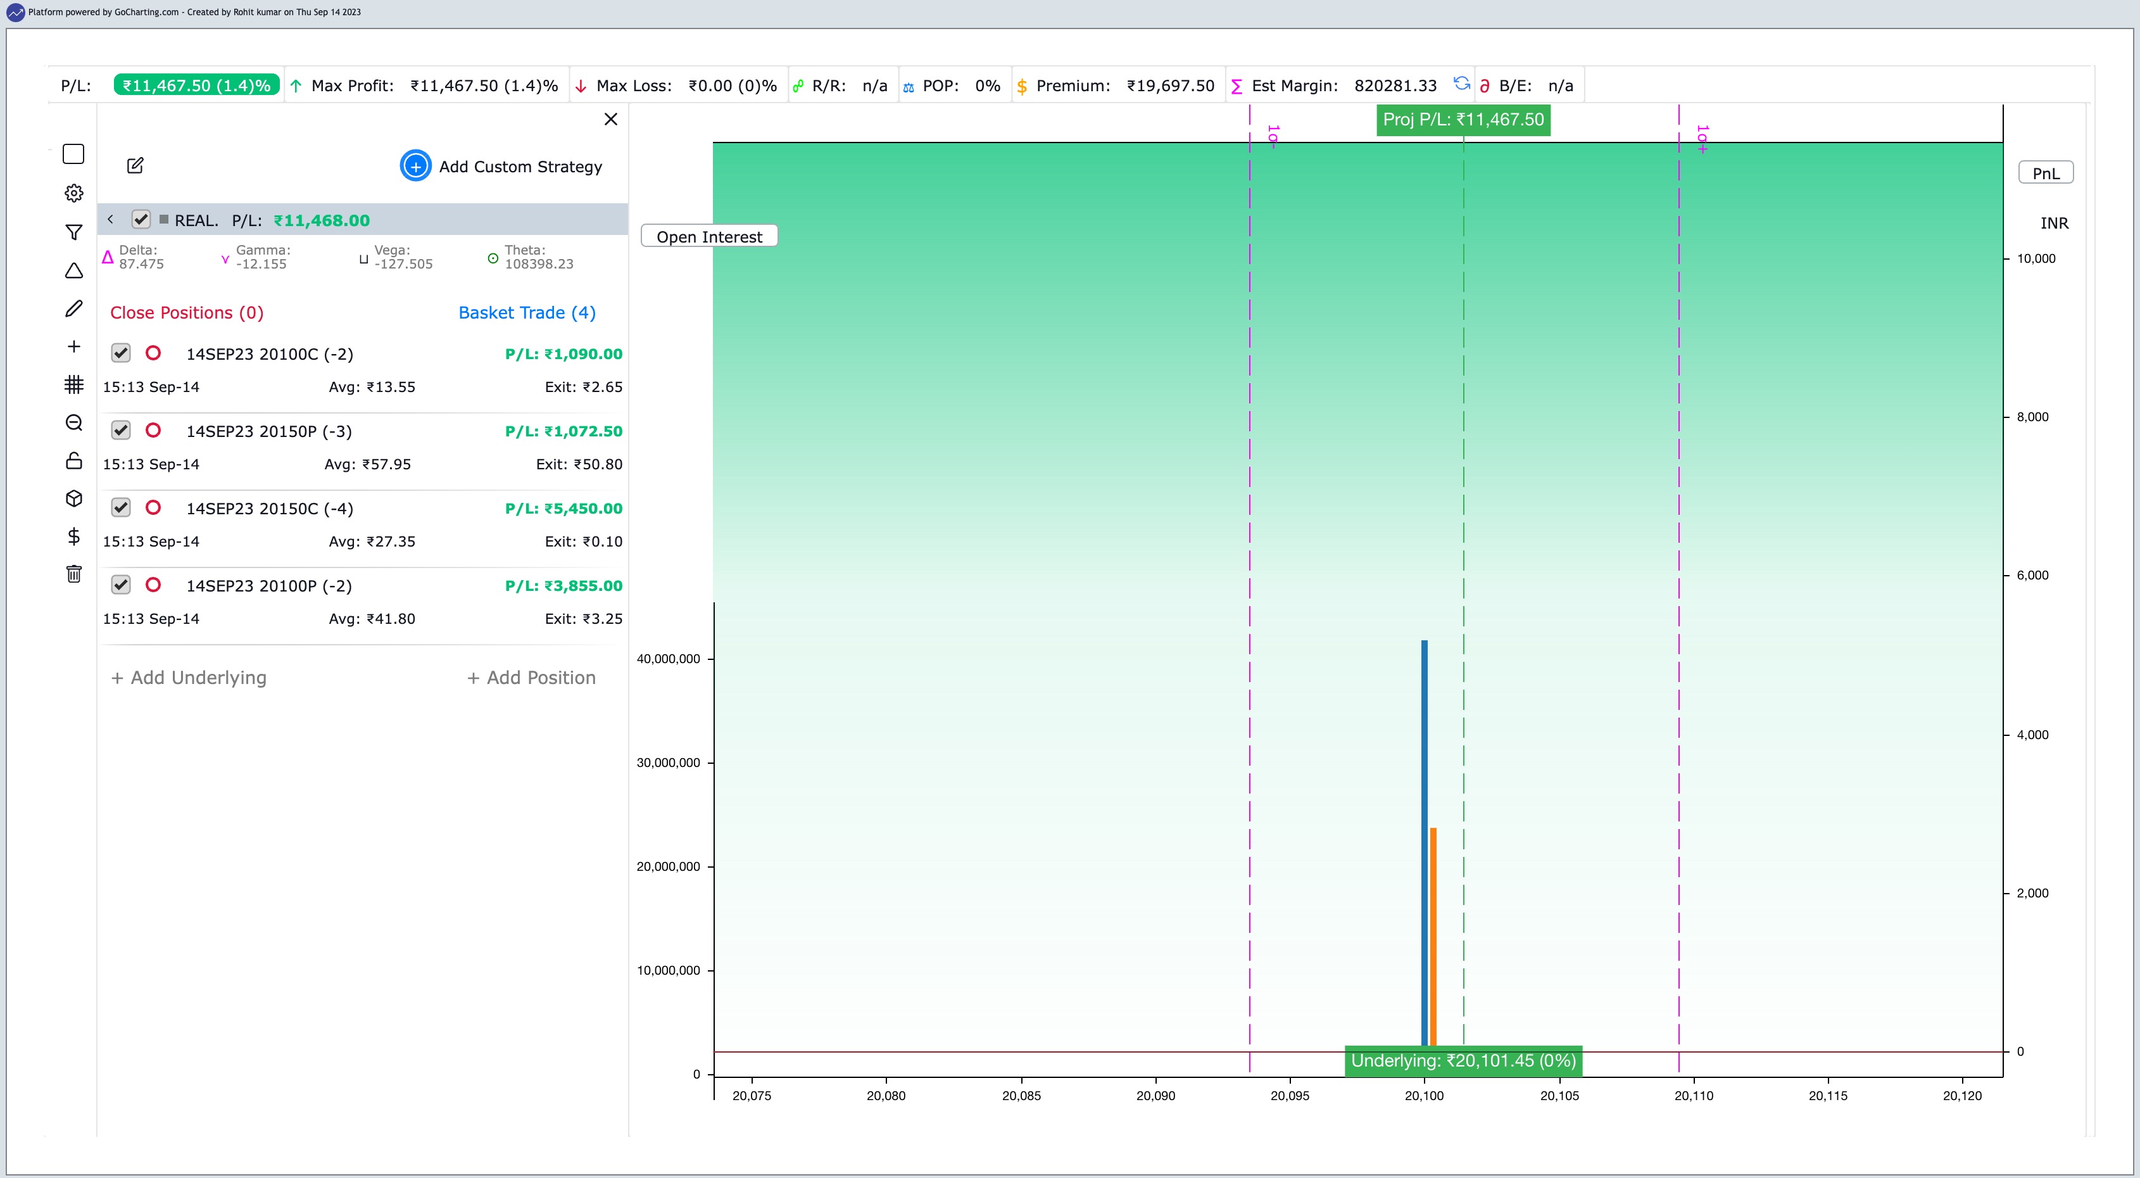The width and height of the screenshot is (2140, 1178).
Task: Click the INR currency label
Action: tap(2054, 223)
